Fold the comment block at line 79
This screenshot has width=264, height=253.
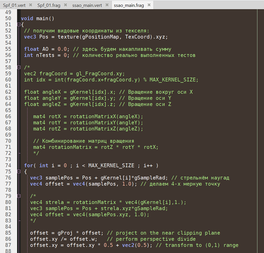18,196
